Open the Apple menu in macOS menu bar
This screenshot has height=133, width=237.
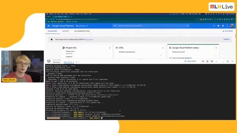coord(47,14)
